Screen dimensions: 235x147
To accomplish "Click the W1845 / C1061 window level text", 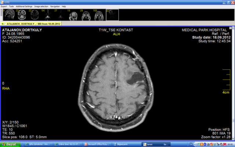I will pos(15,126).
